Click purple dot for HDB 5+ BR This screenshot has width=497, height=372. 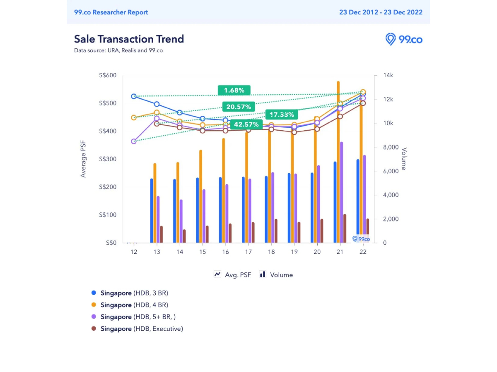click(x=94, y=317)
